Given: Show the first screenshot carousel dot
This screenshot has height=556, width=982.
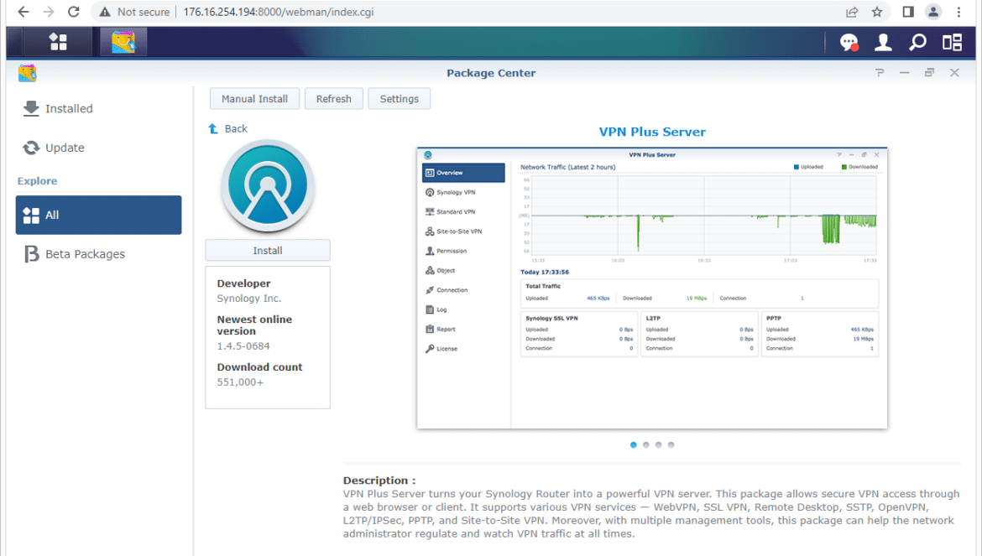Looking at the screenshot, I should point(633,444).
